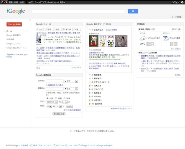The image size is (185, 149).
Task: Select the first Google News tab (トップ)
Action: (x=41, y=29)
